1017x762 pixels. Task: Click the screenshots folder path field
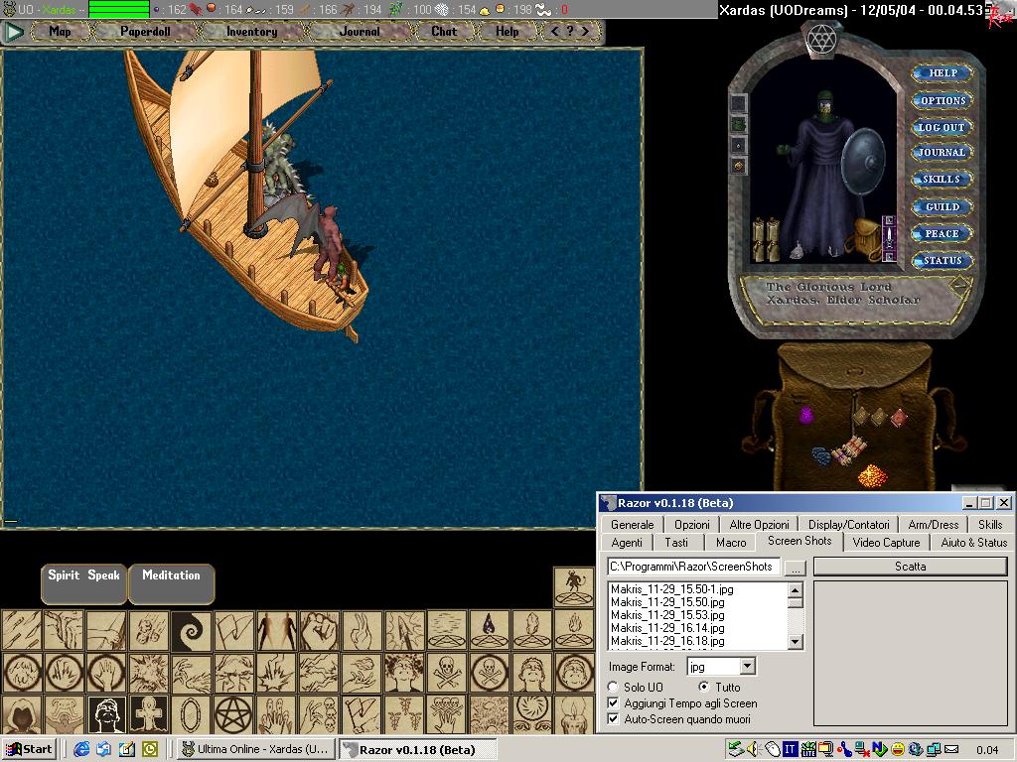pos(694,567)
